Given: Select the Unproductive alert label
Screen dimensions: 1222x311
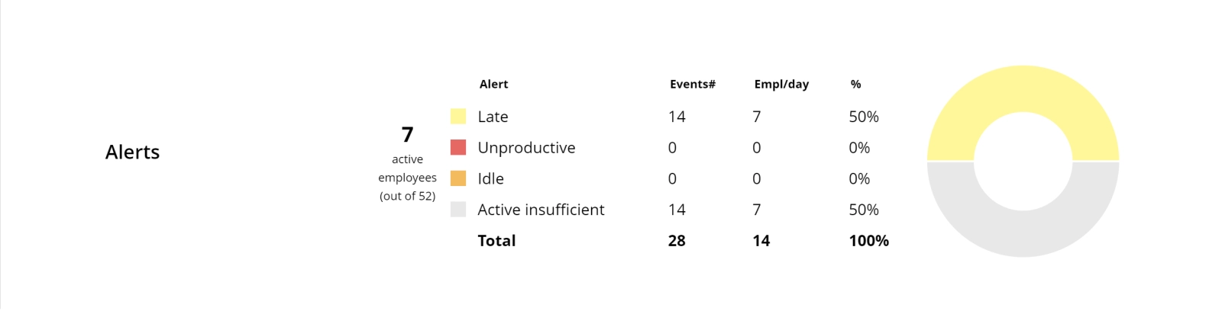Looking at the screenshot, I should [526, 147].
